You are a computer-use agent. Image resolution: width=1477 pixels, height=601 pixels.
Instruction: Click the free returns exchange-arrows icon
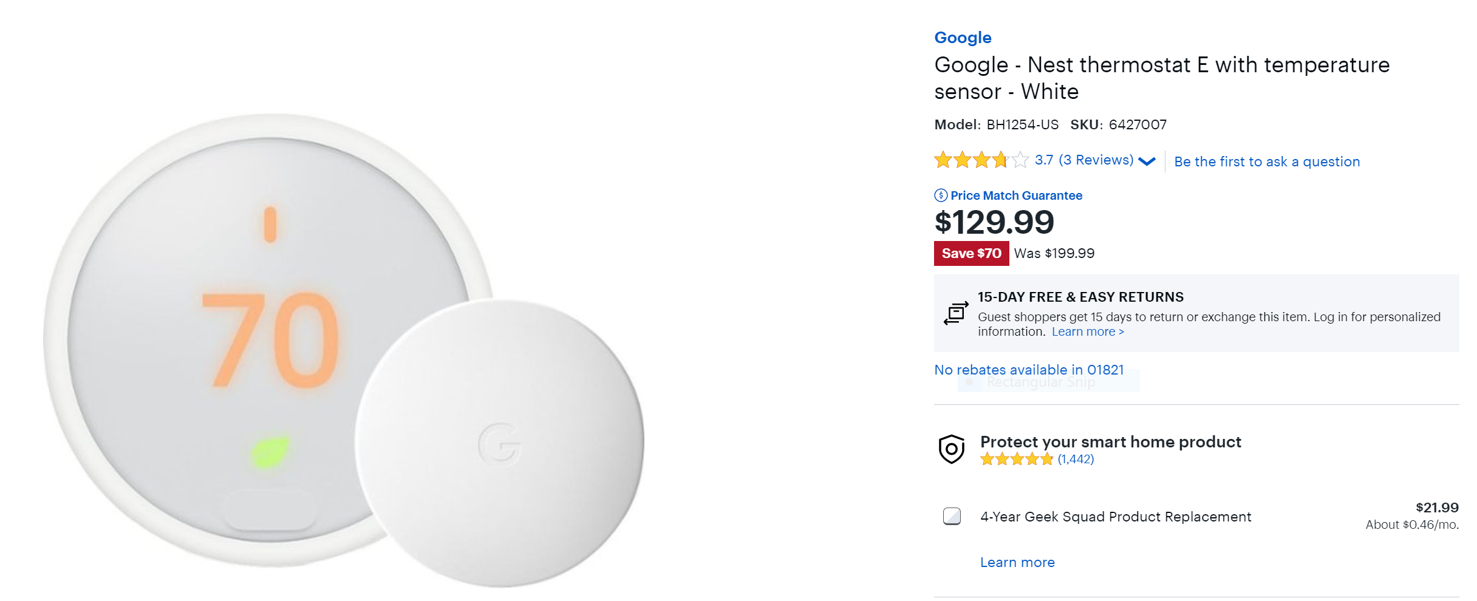point(955,313)
